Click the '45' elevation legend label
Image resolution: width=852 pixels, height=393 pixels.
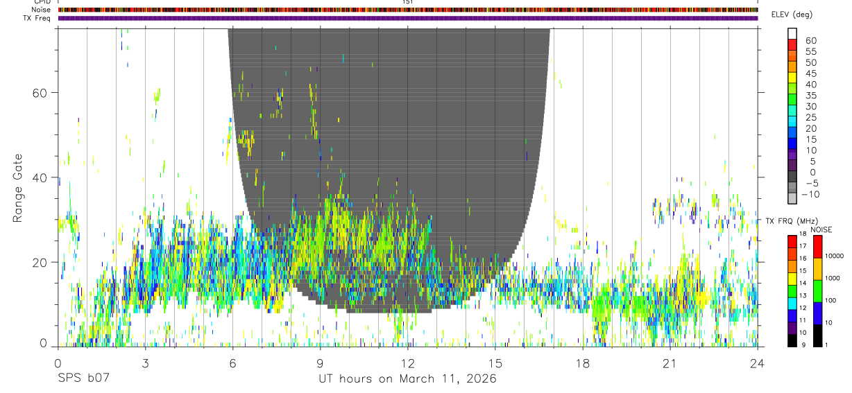pos(810,73)
